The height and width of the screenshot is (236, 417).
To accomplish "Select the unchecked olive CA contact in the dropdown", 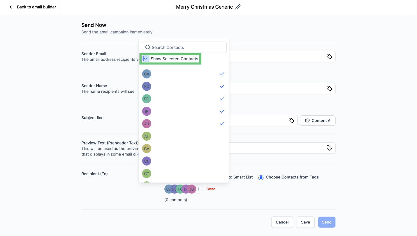I will click(x=184, y=149).
